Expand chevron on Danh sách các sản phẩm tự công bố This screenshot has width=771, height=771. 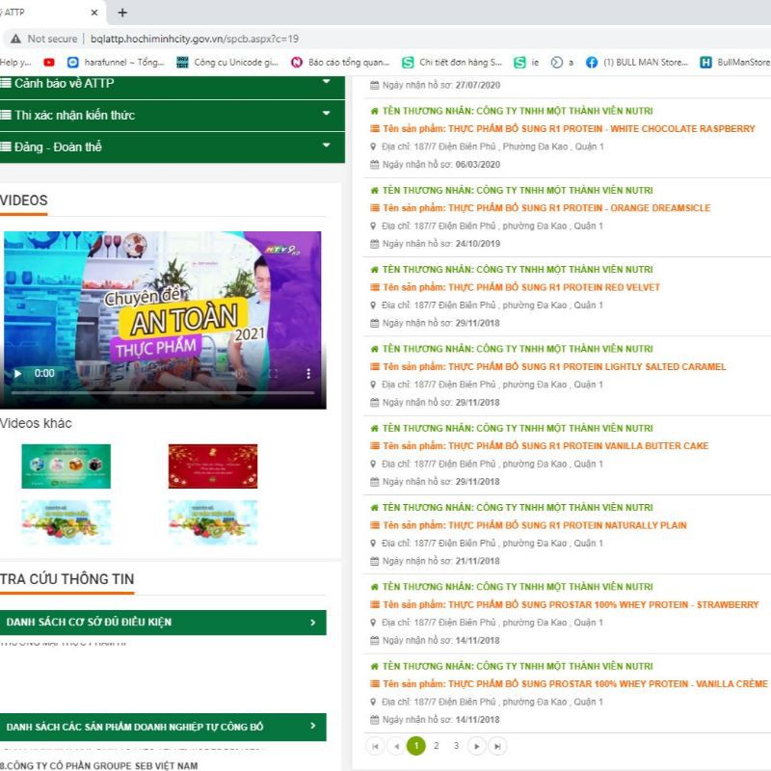312,726
